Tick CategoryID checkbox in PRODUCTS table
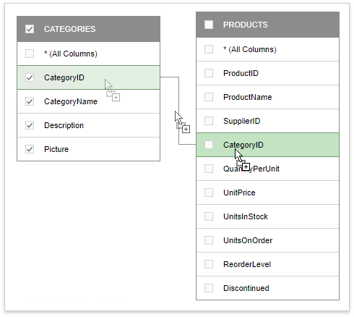 point(209,145)
